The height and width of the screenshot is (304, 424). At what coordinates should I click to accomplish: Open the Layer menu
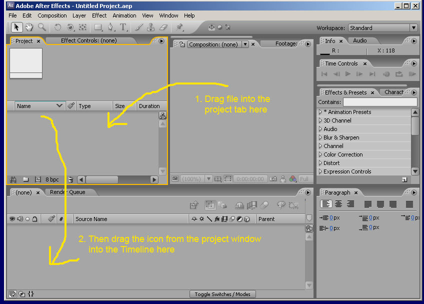click(x=79, y=15)
